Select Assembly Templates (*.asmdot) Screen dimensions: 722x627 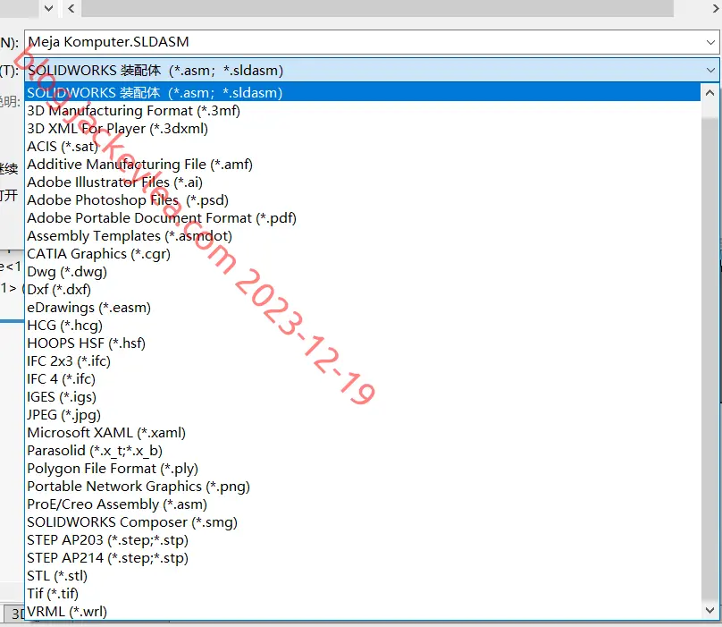(363, 236)
